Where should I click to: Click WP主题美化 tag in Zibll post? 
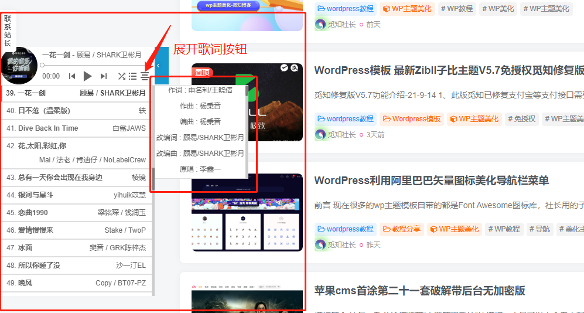tap(474, 119)
